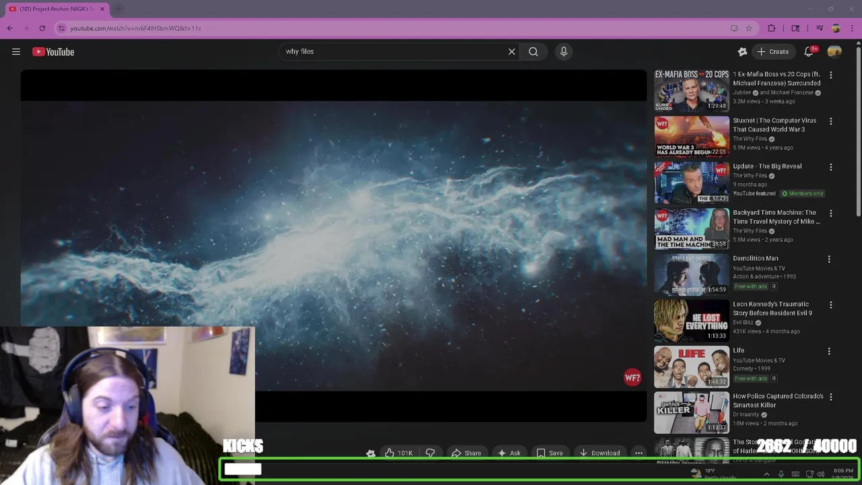Open 'Stuxnet | The Computer Virus' video title
Image resolution: width=862 pixels, height=485 pixels.
click(x=774, y=125)
